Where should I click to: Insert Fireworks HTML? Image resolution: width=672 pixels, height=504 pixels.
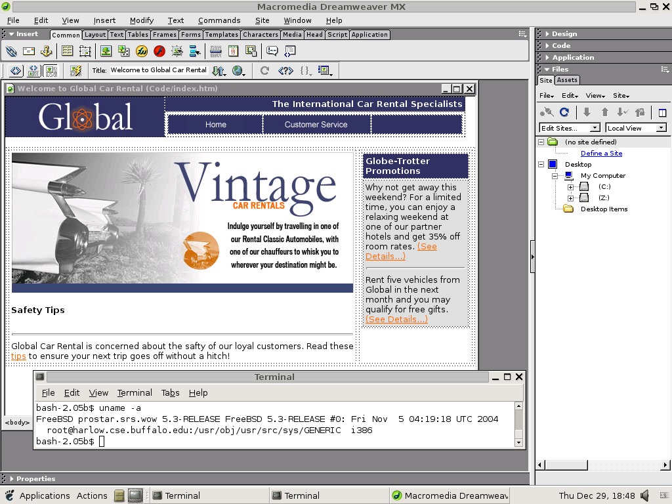(x=142, y=51)
